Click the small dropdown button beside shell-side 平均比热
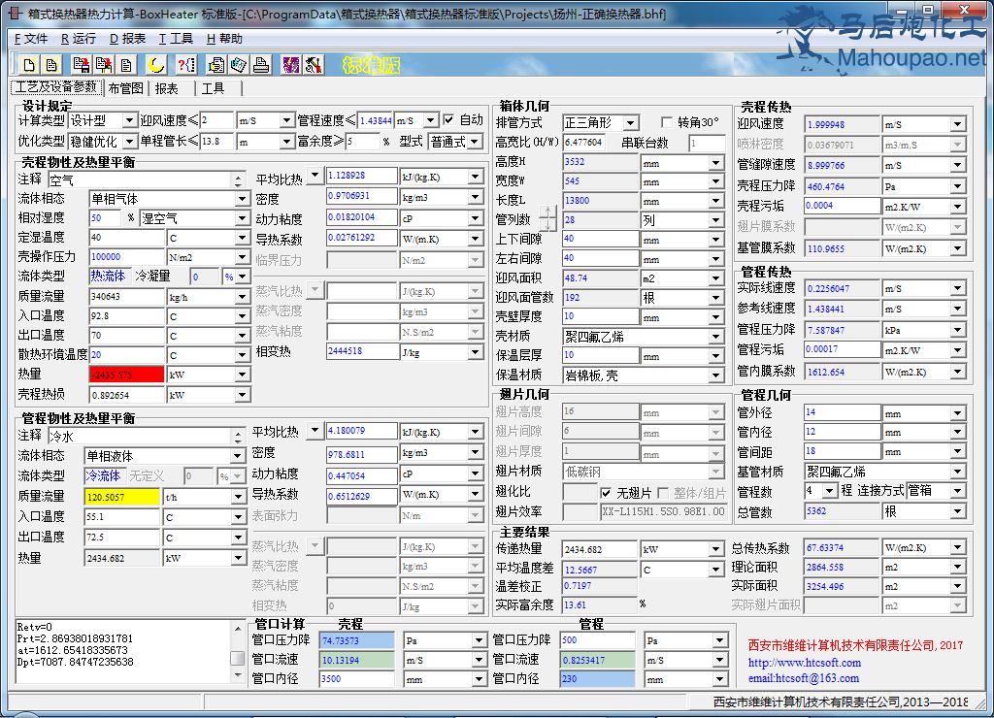 tap(315, 175)
